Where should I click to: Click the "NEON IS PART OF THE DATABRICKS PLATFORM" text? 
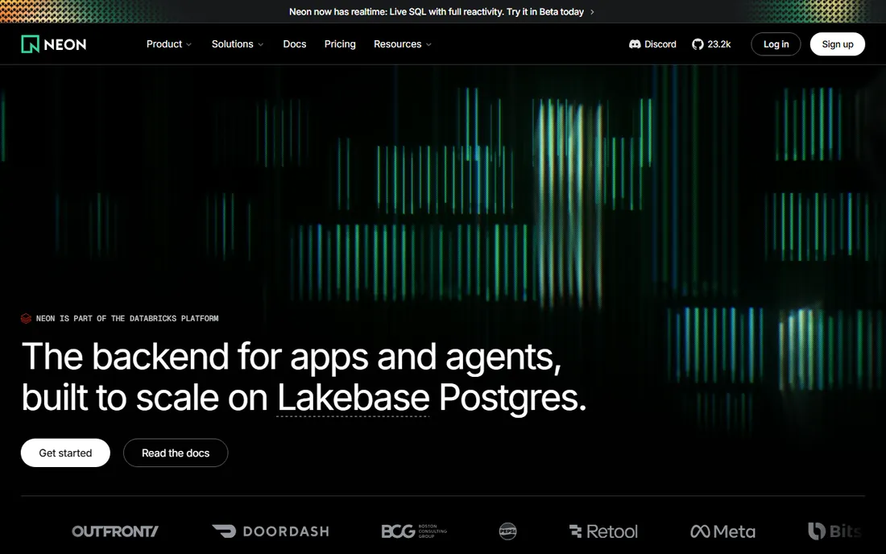coord(127,319)
